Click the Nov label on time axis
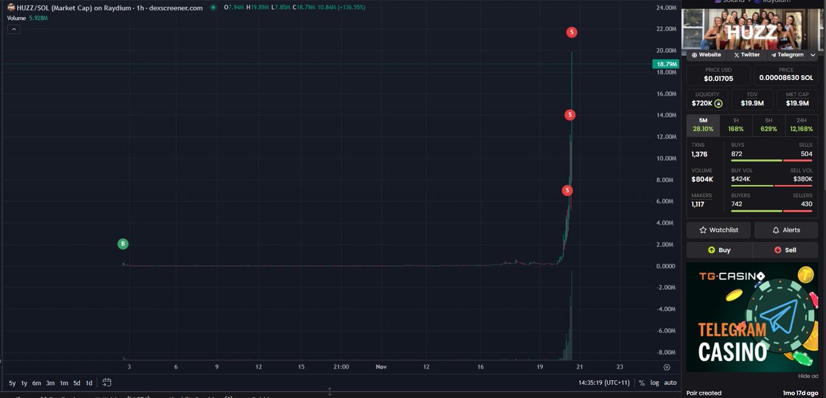Screen dimensions: 826x398 coord(383,367)
